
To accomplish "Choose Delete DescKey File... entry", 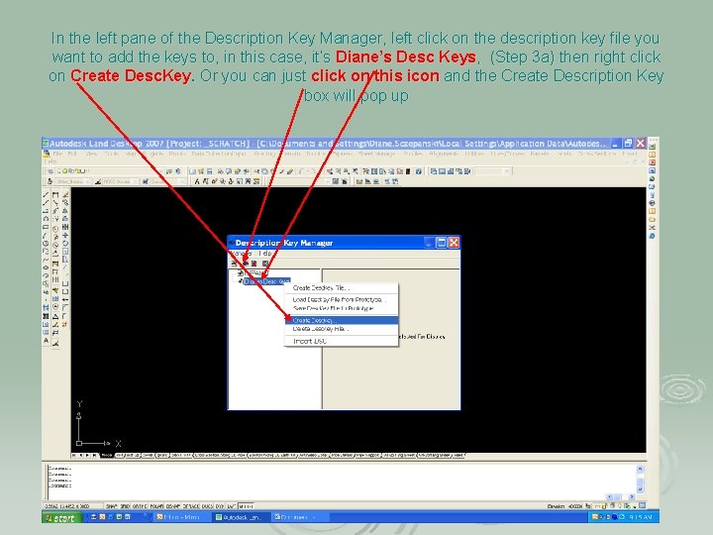I will coord(341,329).
